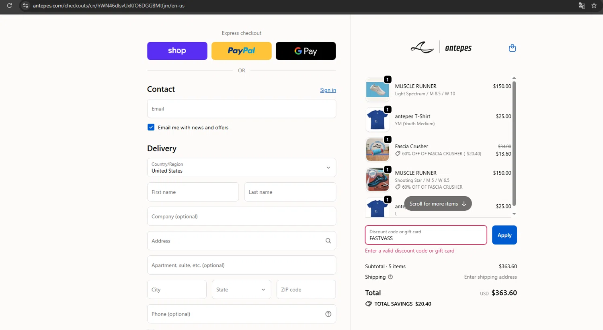Click the shipping info question mark icon
This screenshot has width=603, height=330.
click(390, 277)
